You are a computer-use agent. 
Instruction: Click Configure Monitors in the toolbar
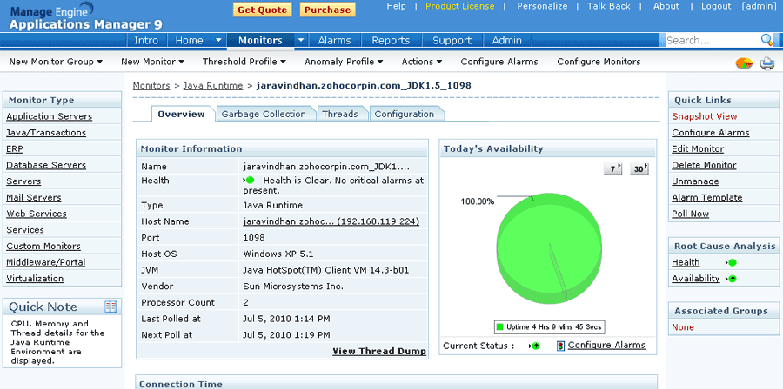599,62
